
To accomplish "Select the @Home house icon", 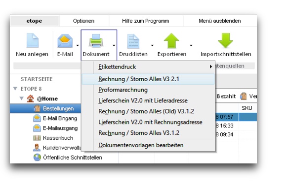I will click(31, 98).
